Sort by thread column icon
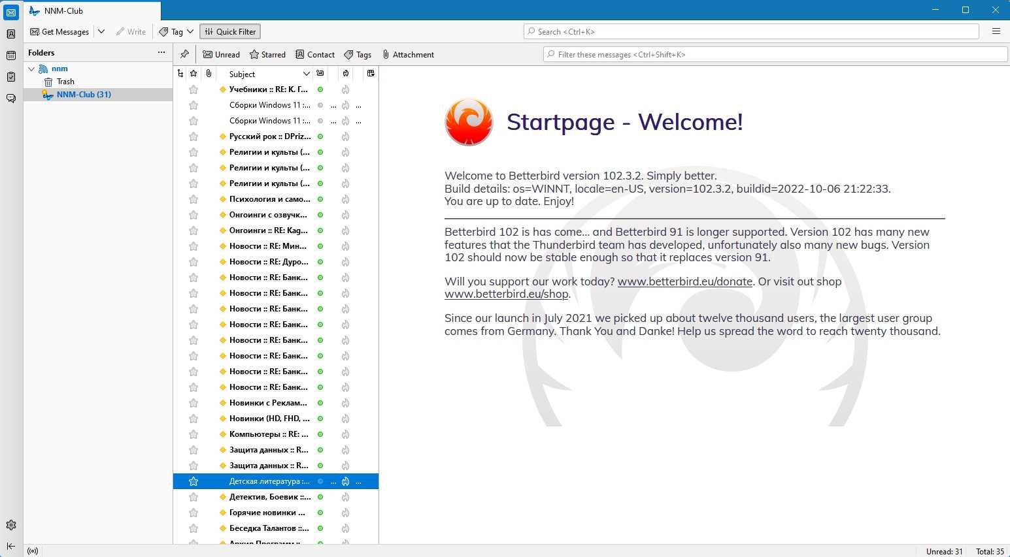The height and width of the screenshot is (557, 1010). (x=180, y=74)
